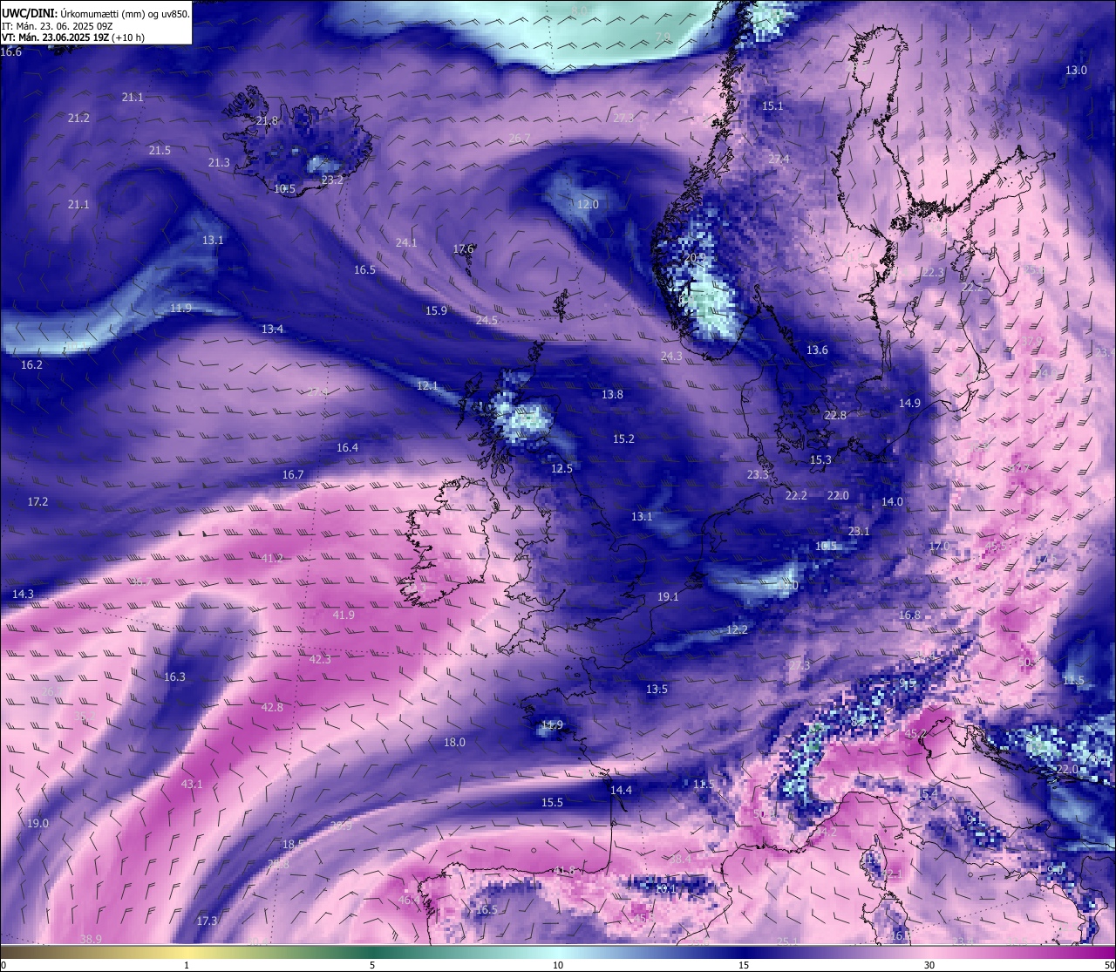
Task: Click the 23.3 value label
Action: [758, 475]
